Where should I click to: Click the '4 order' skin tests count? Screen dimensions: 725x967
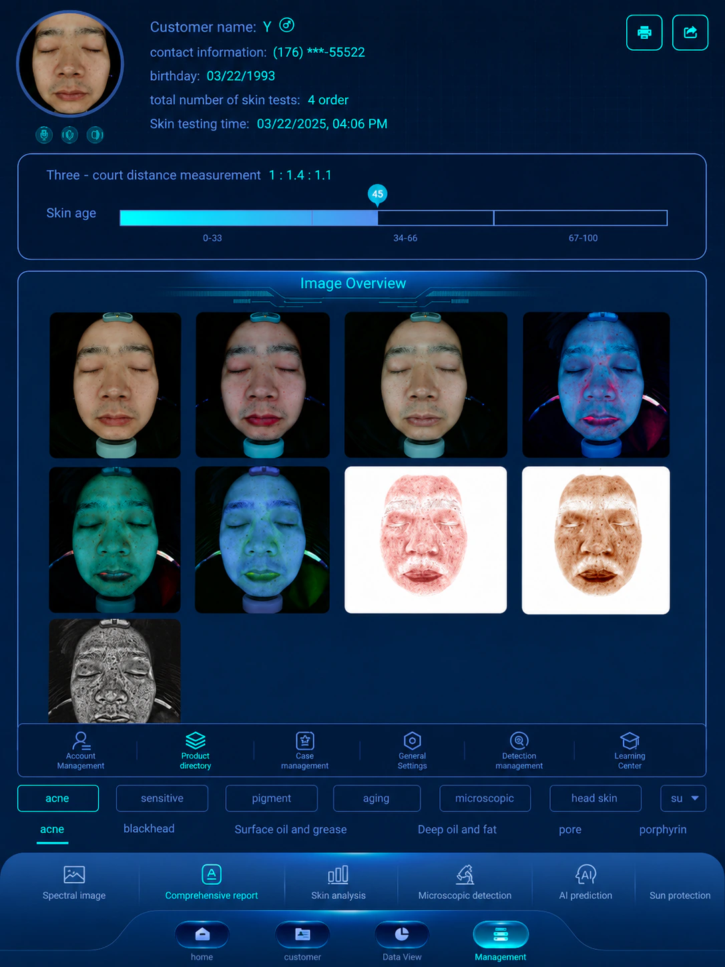328,100
